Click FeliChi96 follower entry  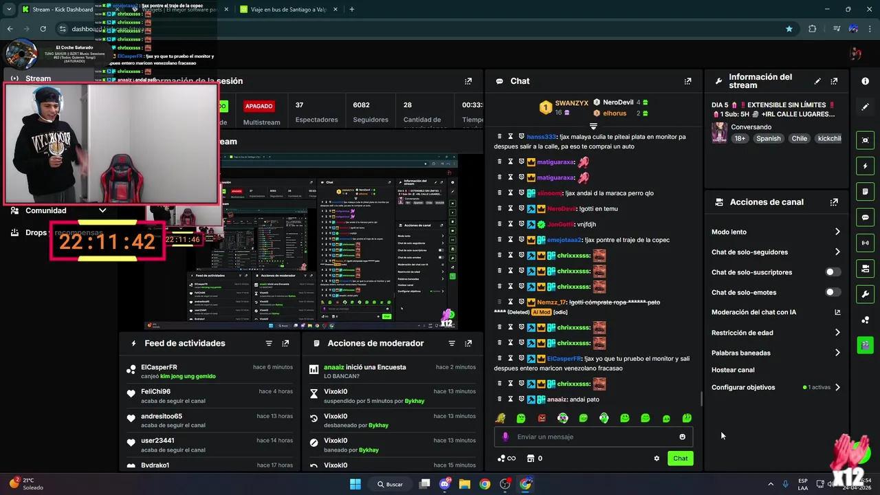(x=211, y=396)
